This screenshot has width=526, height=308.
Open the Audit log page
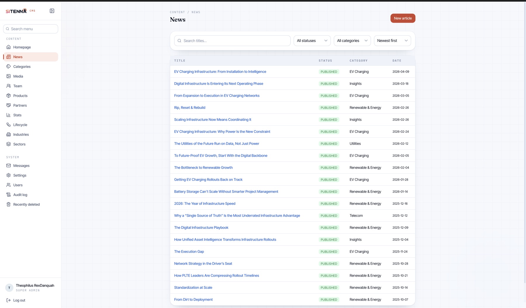pyautogui.click(x=31, y=195)
